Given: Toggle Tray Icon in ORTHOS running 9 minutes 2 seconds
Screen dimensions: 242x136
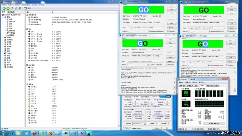Looking at the screenshot, I should [x=231, y=31].
